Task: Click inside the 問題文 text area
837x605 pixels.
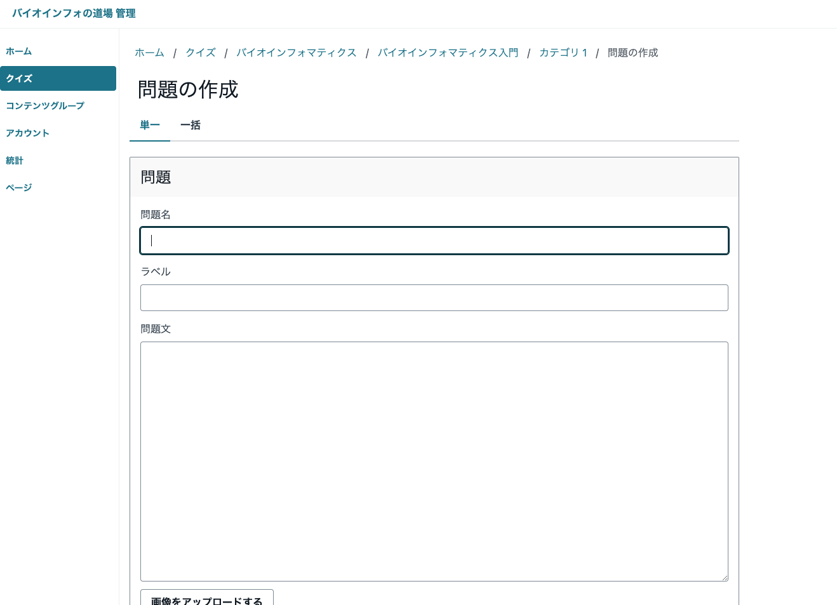Action: (x=434, y=461)
